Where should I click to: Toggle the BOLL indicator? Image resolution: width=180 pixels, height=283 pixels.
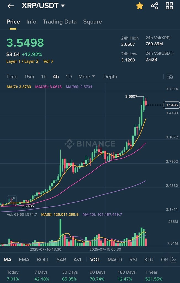pos(43,260)
